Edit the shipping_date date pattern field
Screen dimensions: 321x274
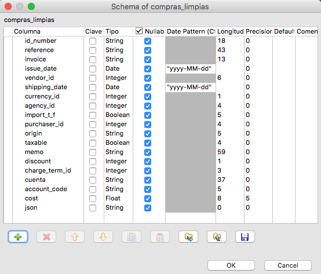pos(191,87)
